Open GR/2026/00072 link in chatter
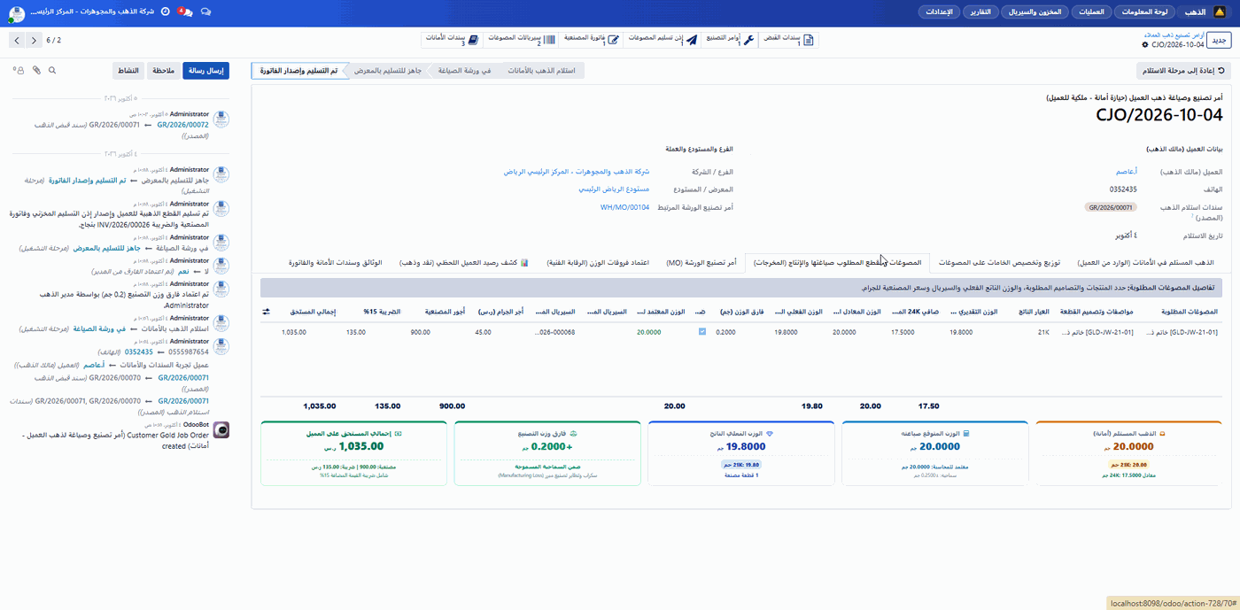1240x610 pixels. (182, 125)
